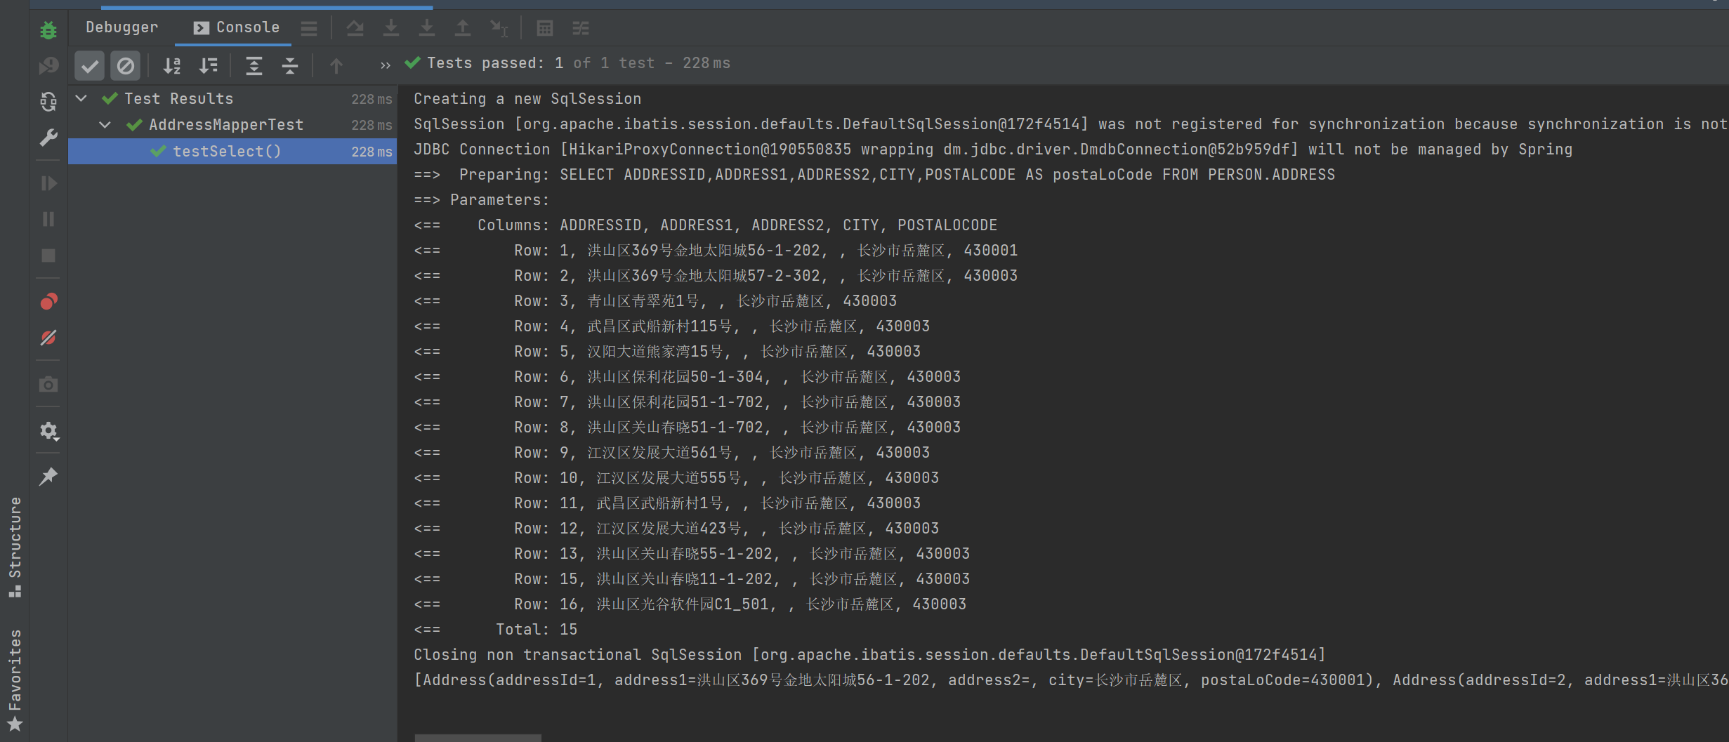Viewport: 1729px width, 742px height.
Task: Click Row 16 洪山区光谷软件园C1_501 line
Action: [x=690, y=604]
